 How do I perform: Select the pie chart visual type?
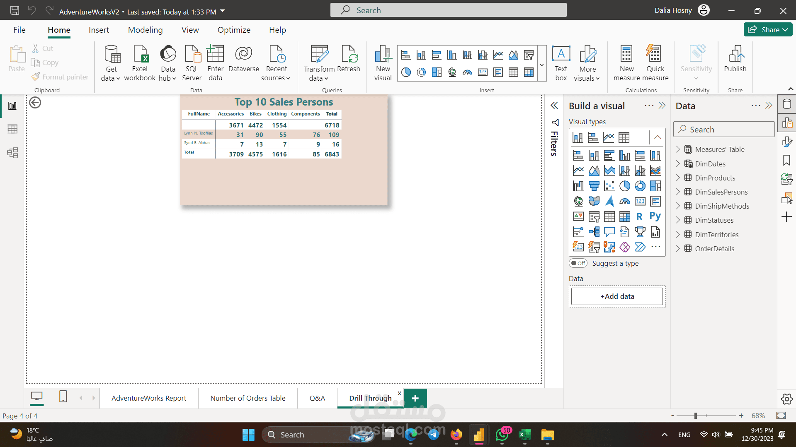point(625,186)
